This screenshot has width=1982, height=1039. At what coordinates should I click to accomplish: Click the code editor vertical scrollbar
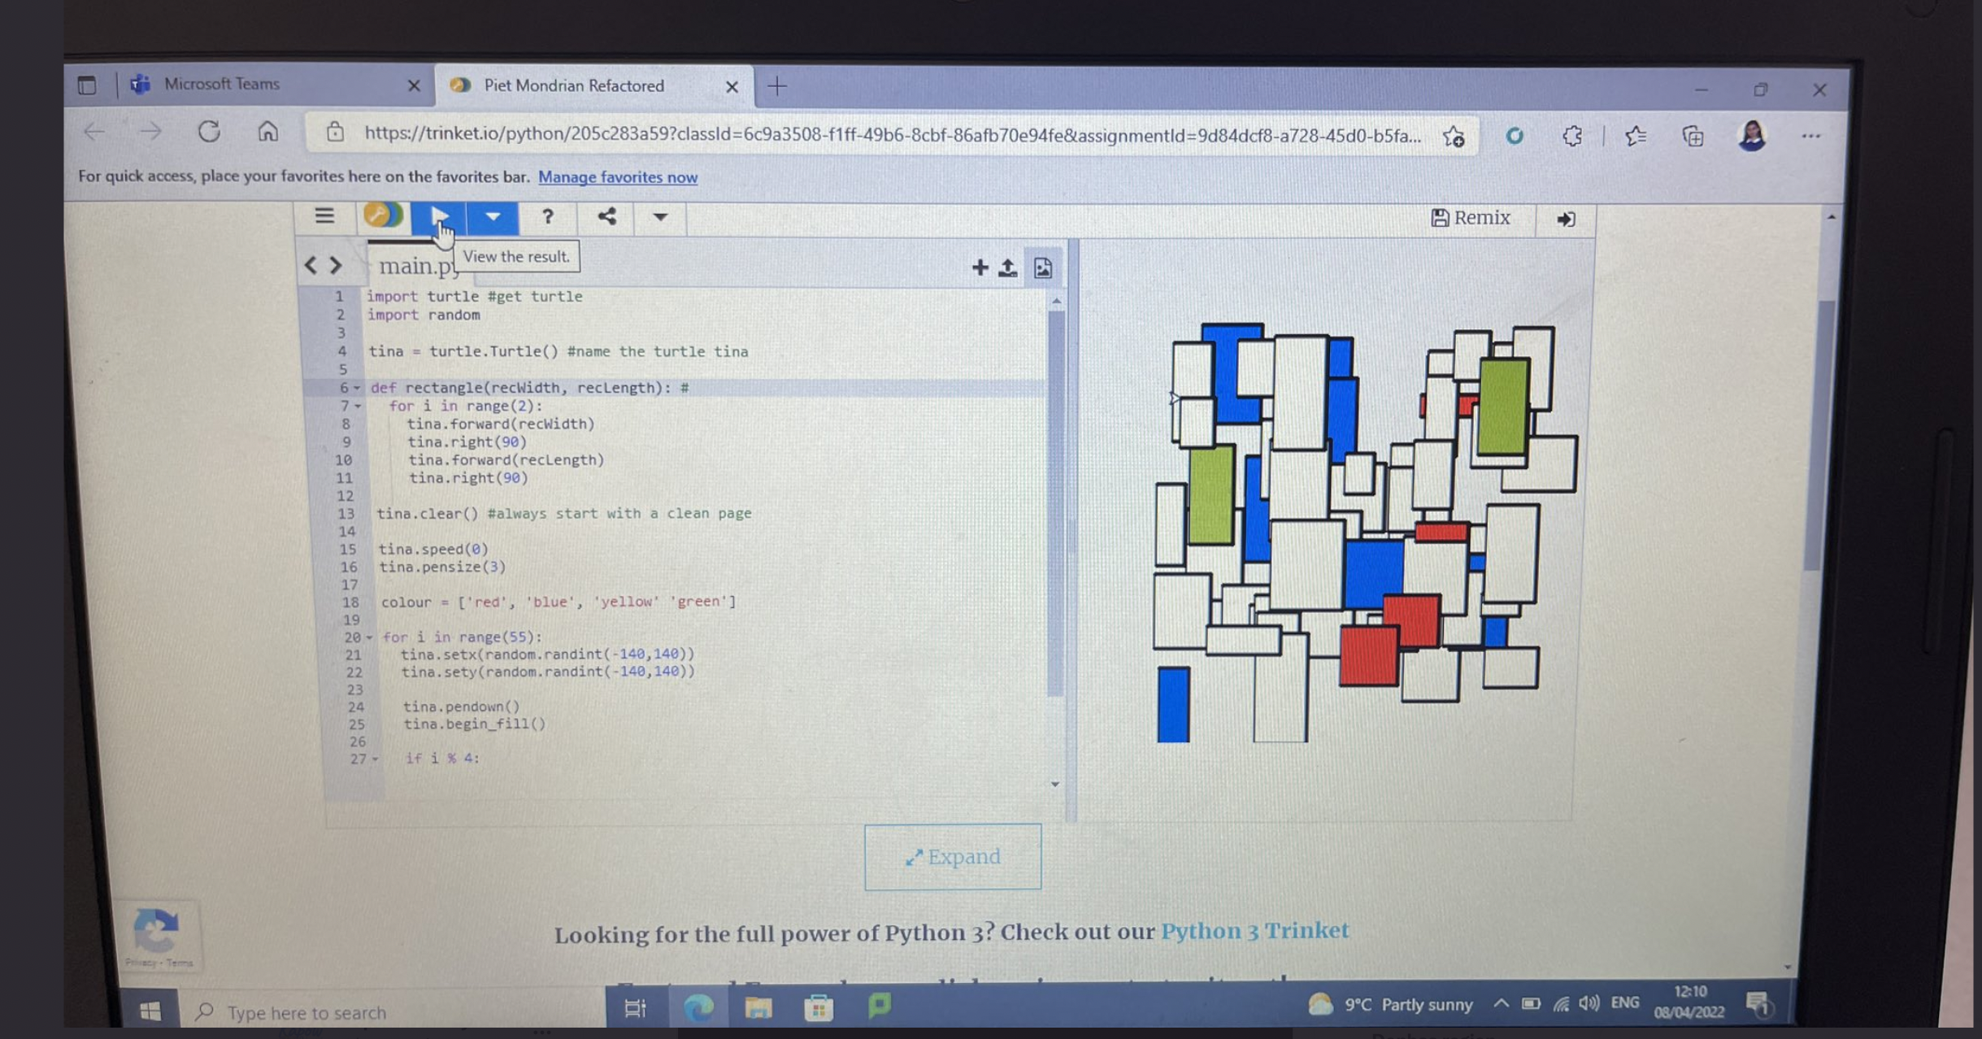pyautogui.click(x=1056, y=504)
